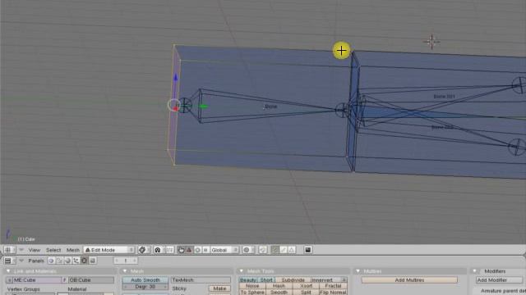Click the TexMesh input field

pos(201,280)
